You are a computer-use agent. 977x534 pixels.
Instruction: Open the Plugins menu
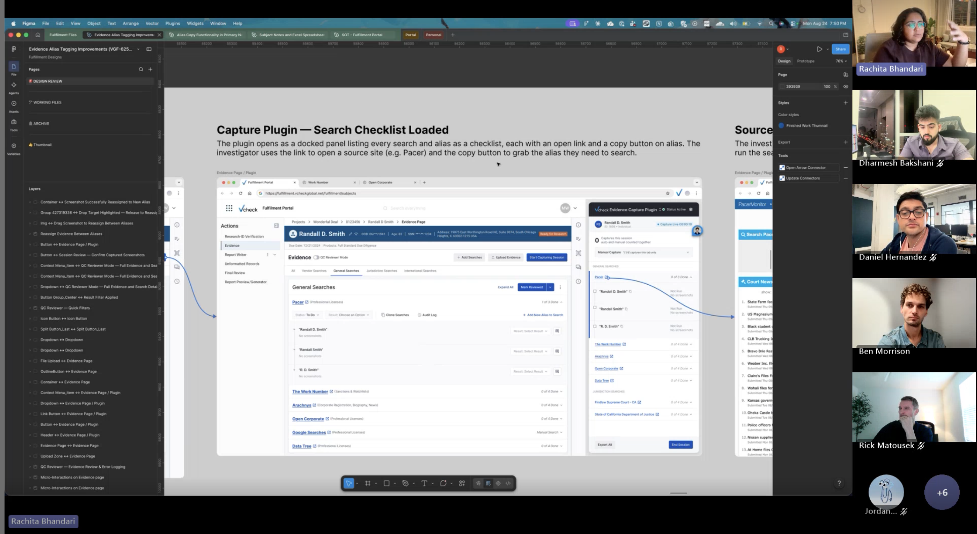coord(172,23)
